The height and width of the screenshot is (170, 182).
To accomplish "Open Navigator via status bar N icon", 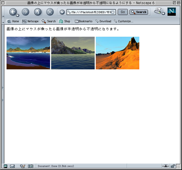I will (5, 166).
